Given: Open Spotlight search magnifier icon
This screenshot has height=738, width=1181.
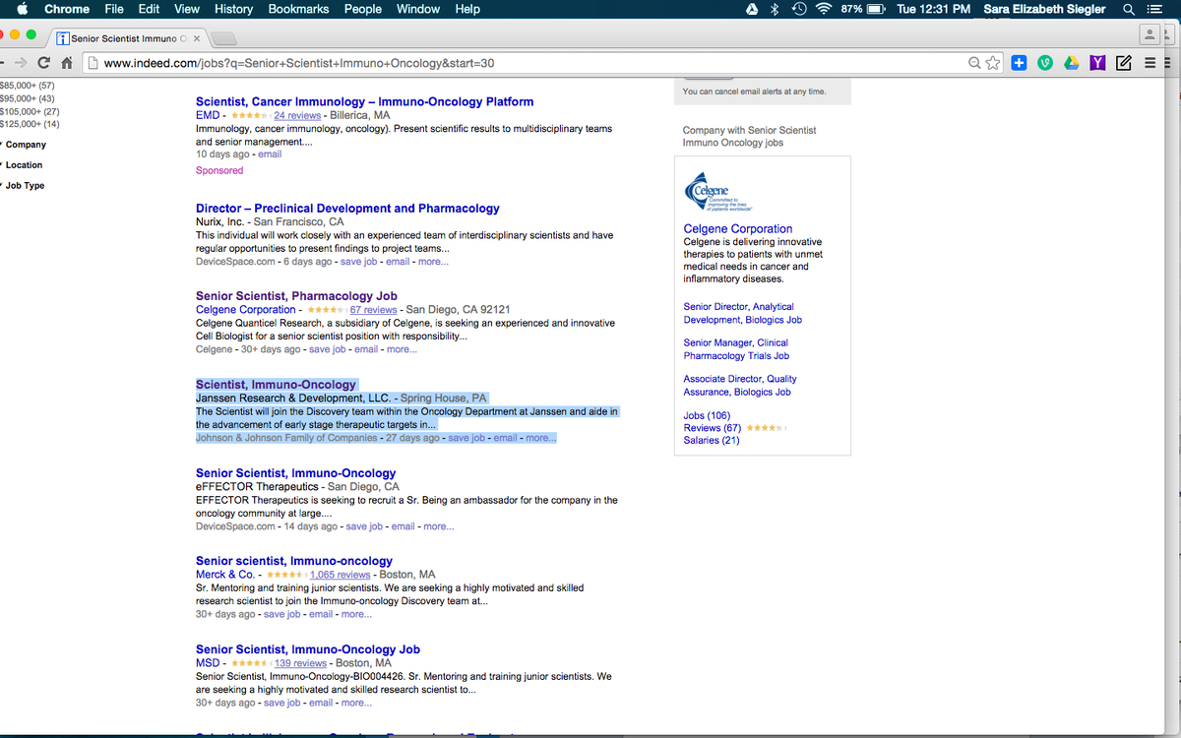Looking at the screenshot, I should [1129, 9].
